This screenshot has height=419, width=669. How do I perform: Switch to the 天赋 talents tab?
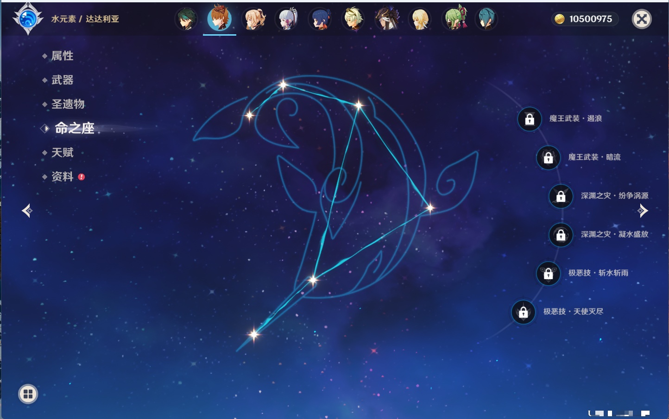pos(62,153)
